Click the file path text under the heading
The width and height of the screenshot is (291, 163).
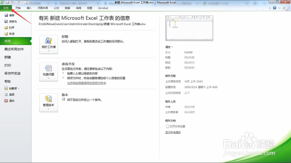pos(92,24)
